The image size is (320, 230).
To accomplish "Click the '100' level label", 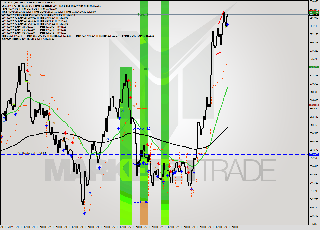I will click(x=146, y=69).
